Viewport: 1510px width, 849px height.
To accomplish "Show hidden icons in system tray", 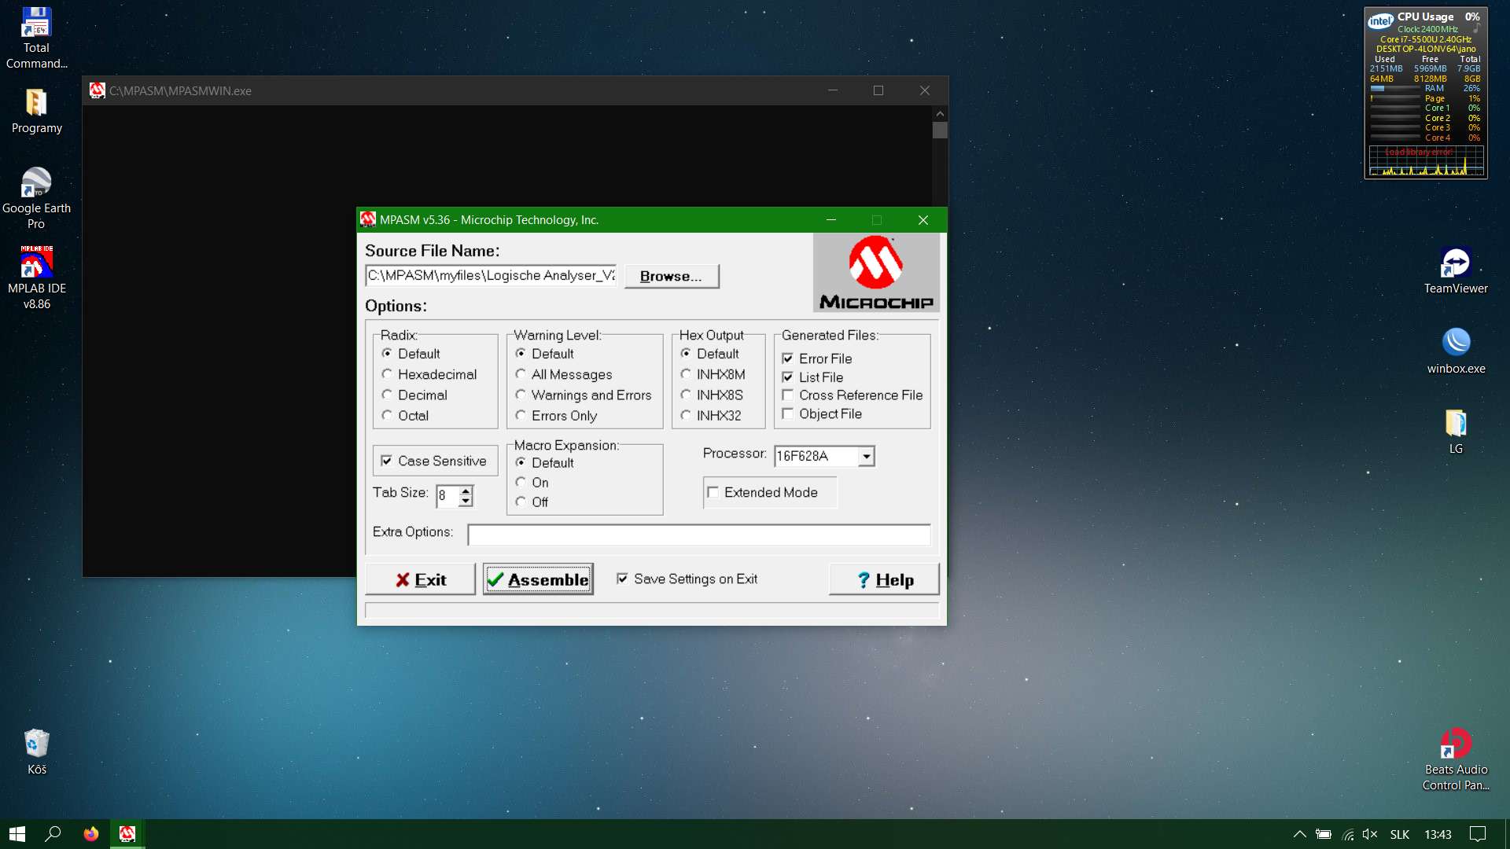I will pos(1299,834).
